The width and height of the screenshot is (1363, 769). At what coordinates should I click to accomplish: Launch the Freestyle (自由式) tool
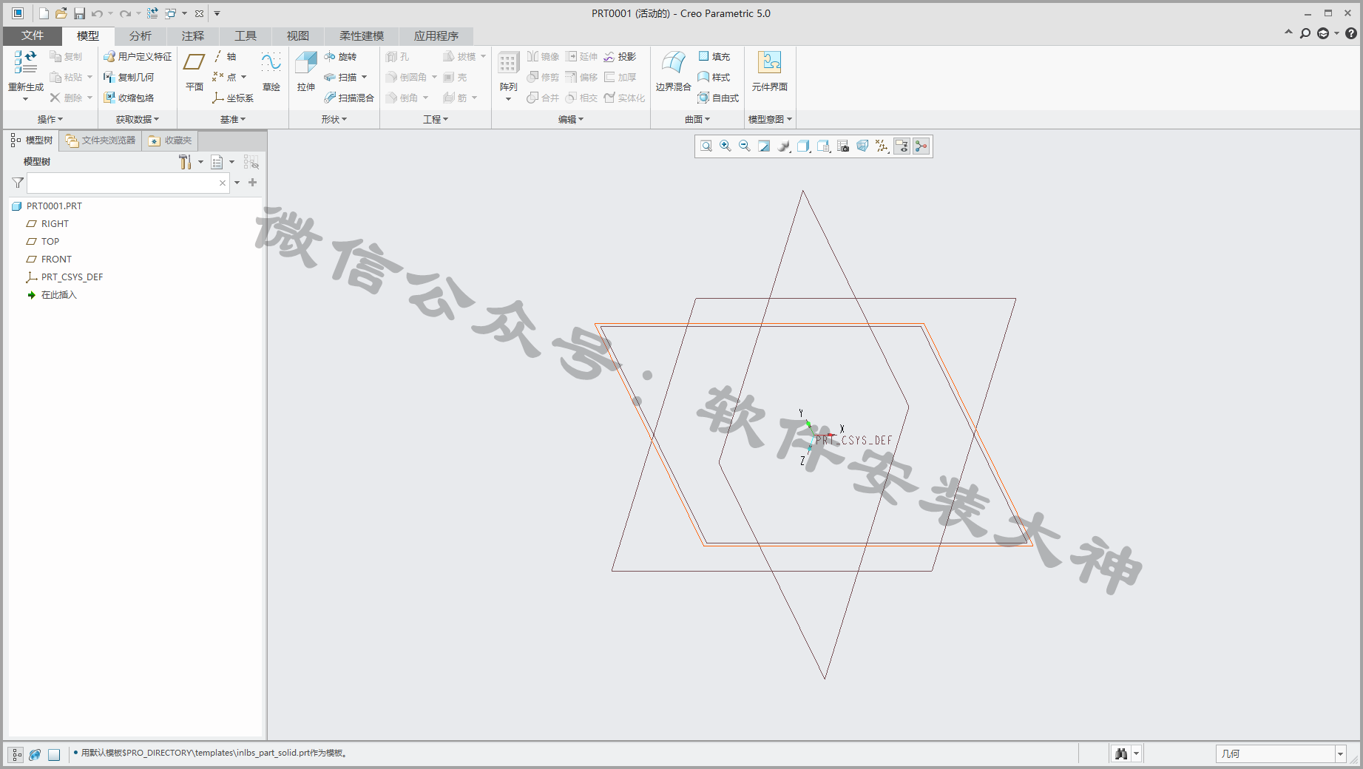[x=718, y=98]
